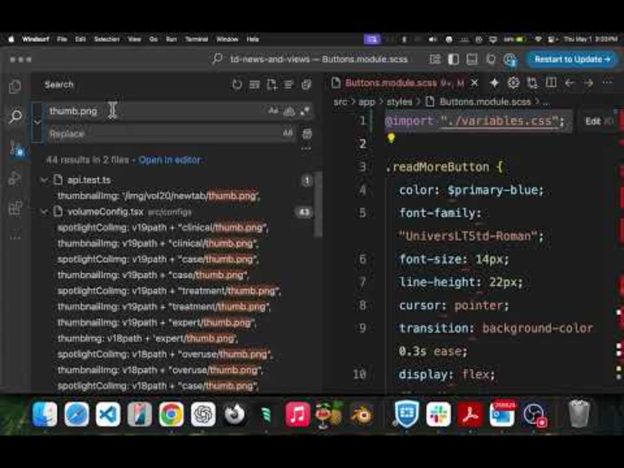
Task: Open the Music app from the Dock
Action: (298, 414)
